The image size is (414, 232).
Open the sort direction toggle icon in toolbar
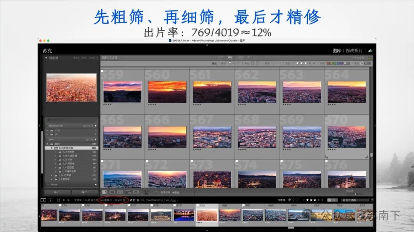pyautogui.click(x=156, y=192)
